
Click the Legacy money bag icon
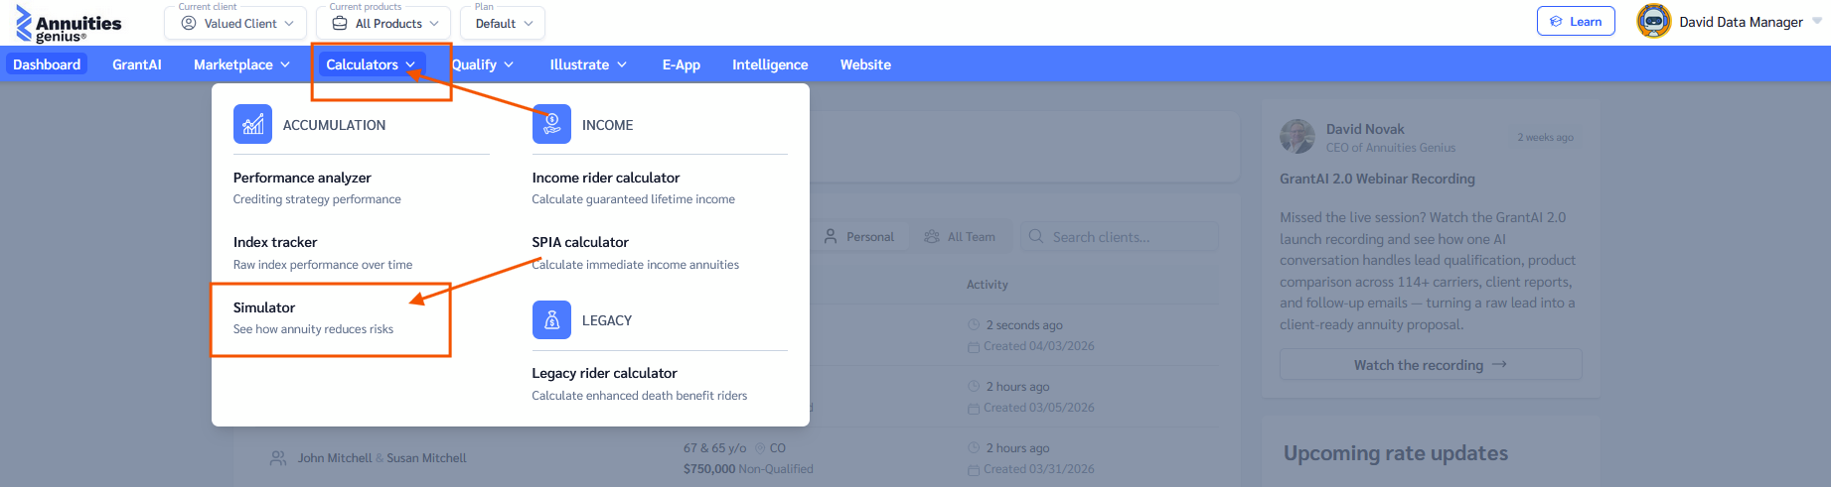coord(551,320)
